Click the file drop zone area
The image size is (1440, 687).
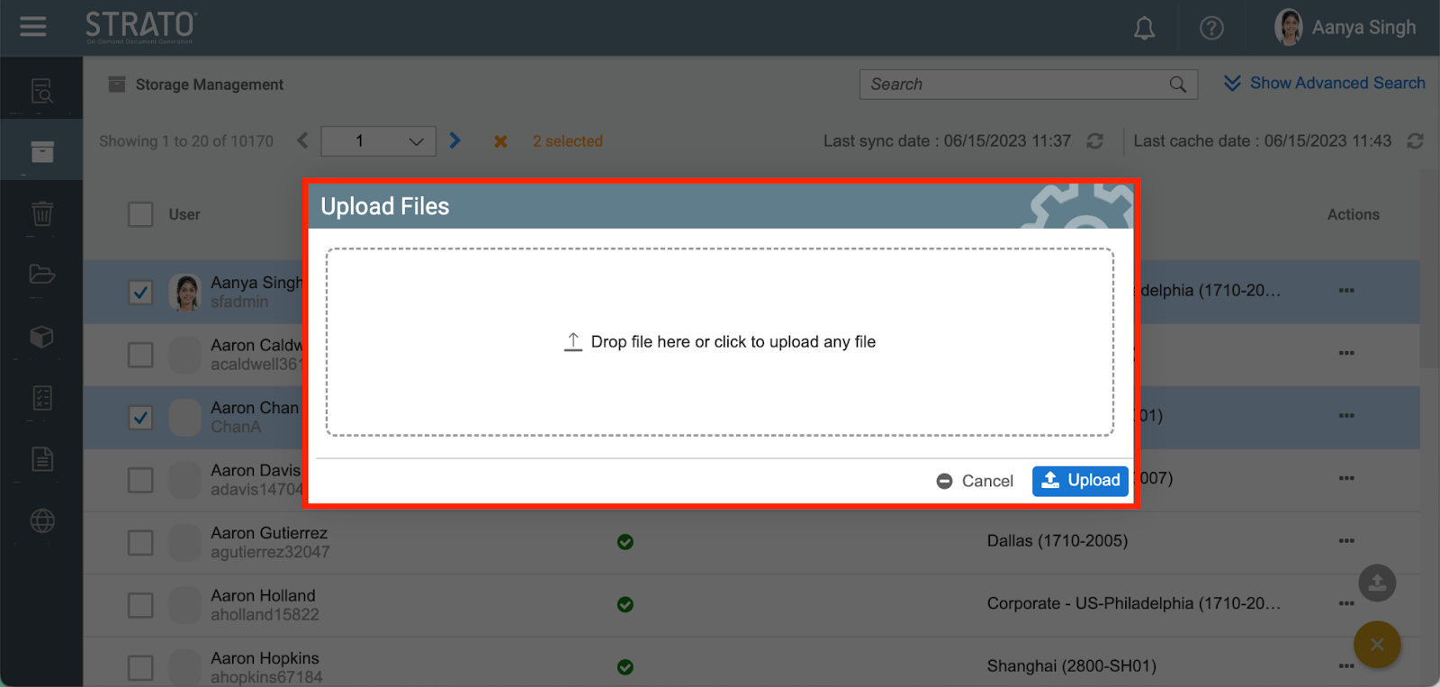[720, 342]
